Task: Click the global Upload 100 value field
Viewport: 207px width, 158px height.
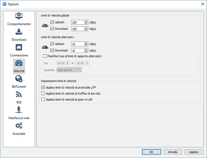Action: pyautogui.click(x=78, y=22)
